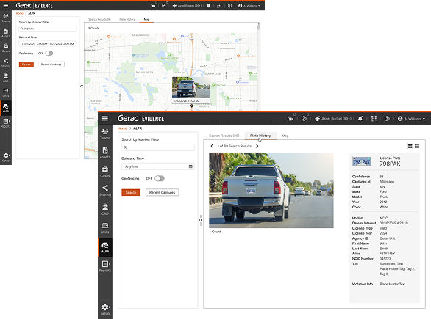The image size is (431, 319).
Task: Select ALPR in front window sidebar
Action: coord(105,247)
